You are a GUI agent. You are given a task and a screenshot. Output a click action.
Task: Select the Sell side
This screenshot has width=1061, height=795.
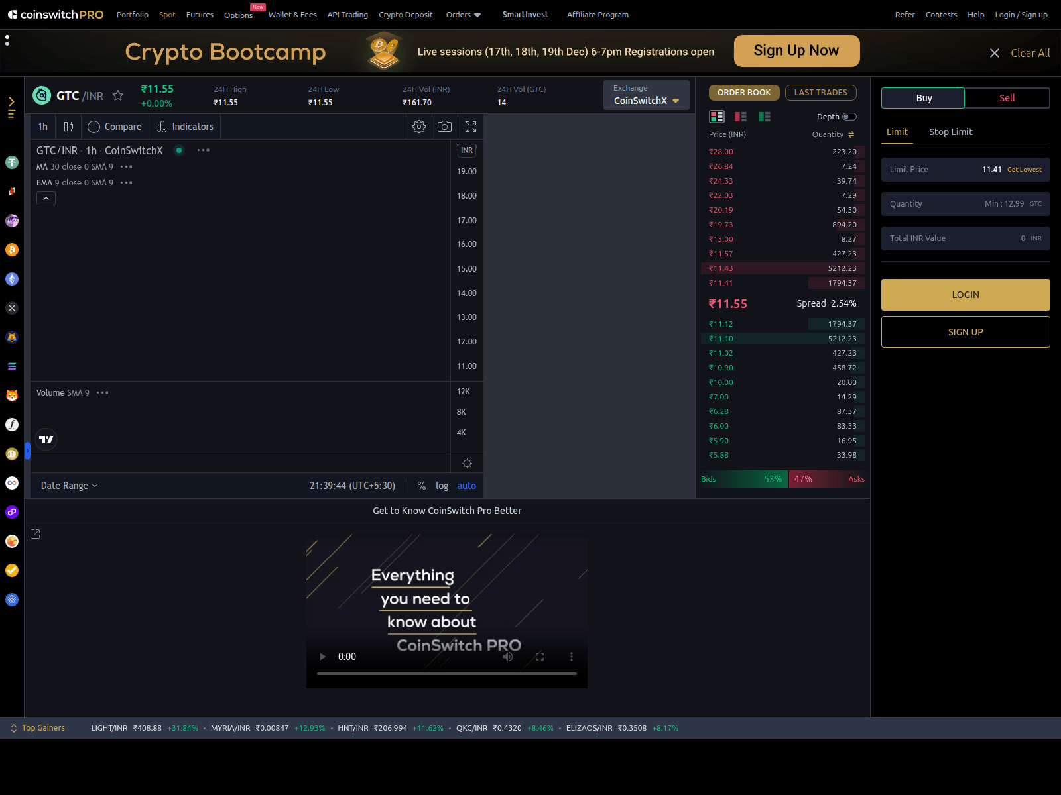pyautogui.click(x=1007, y=98)
